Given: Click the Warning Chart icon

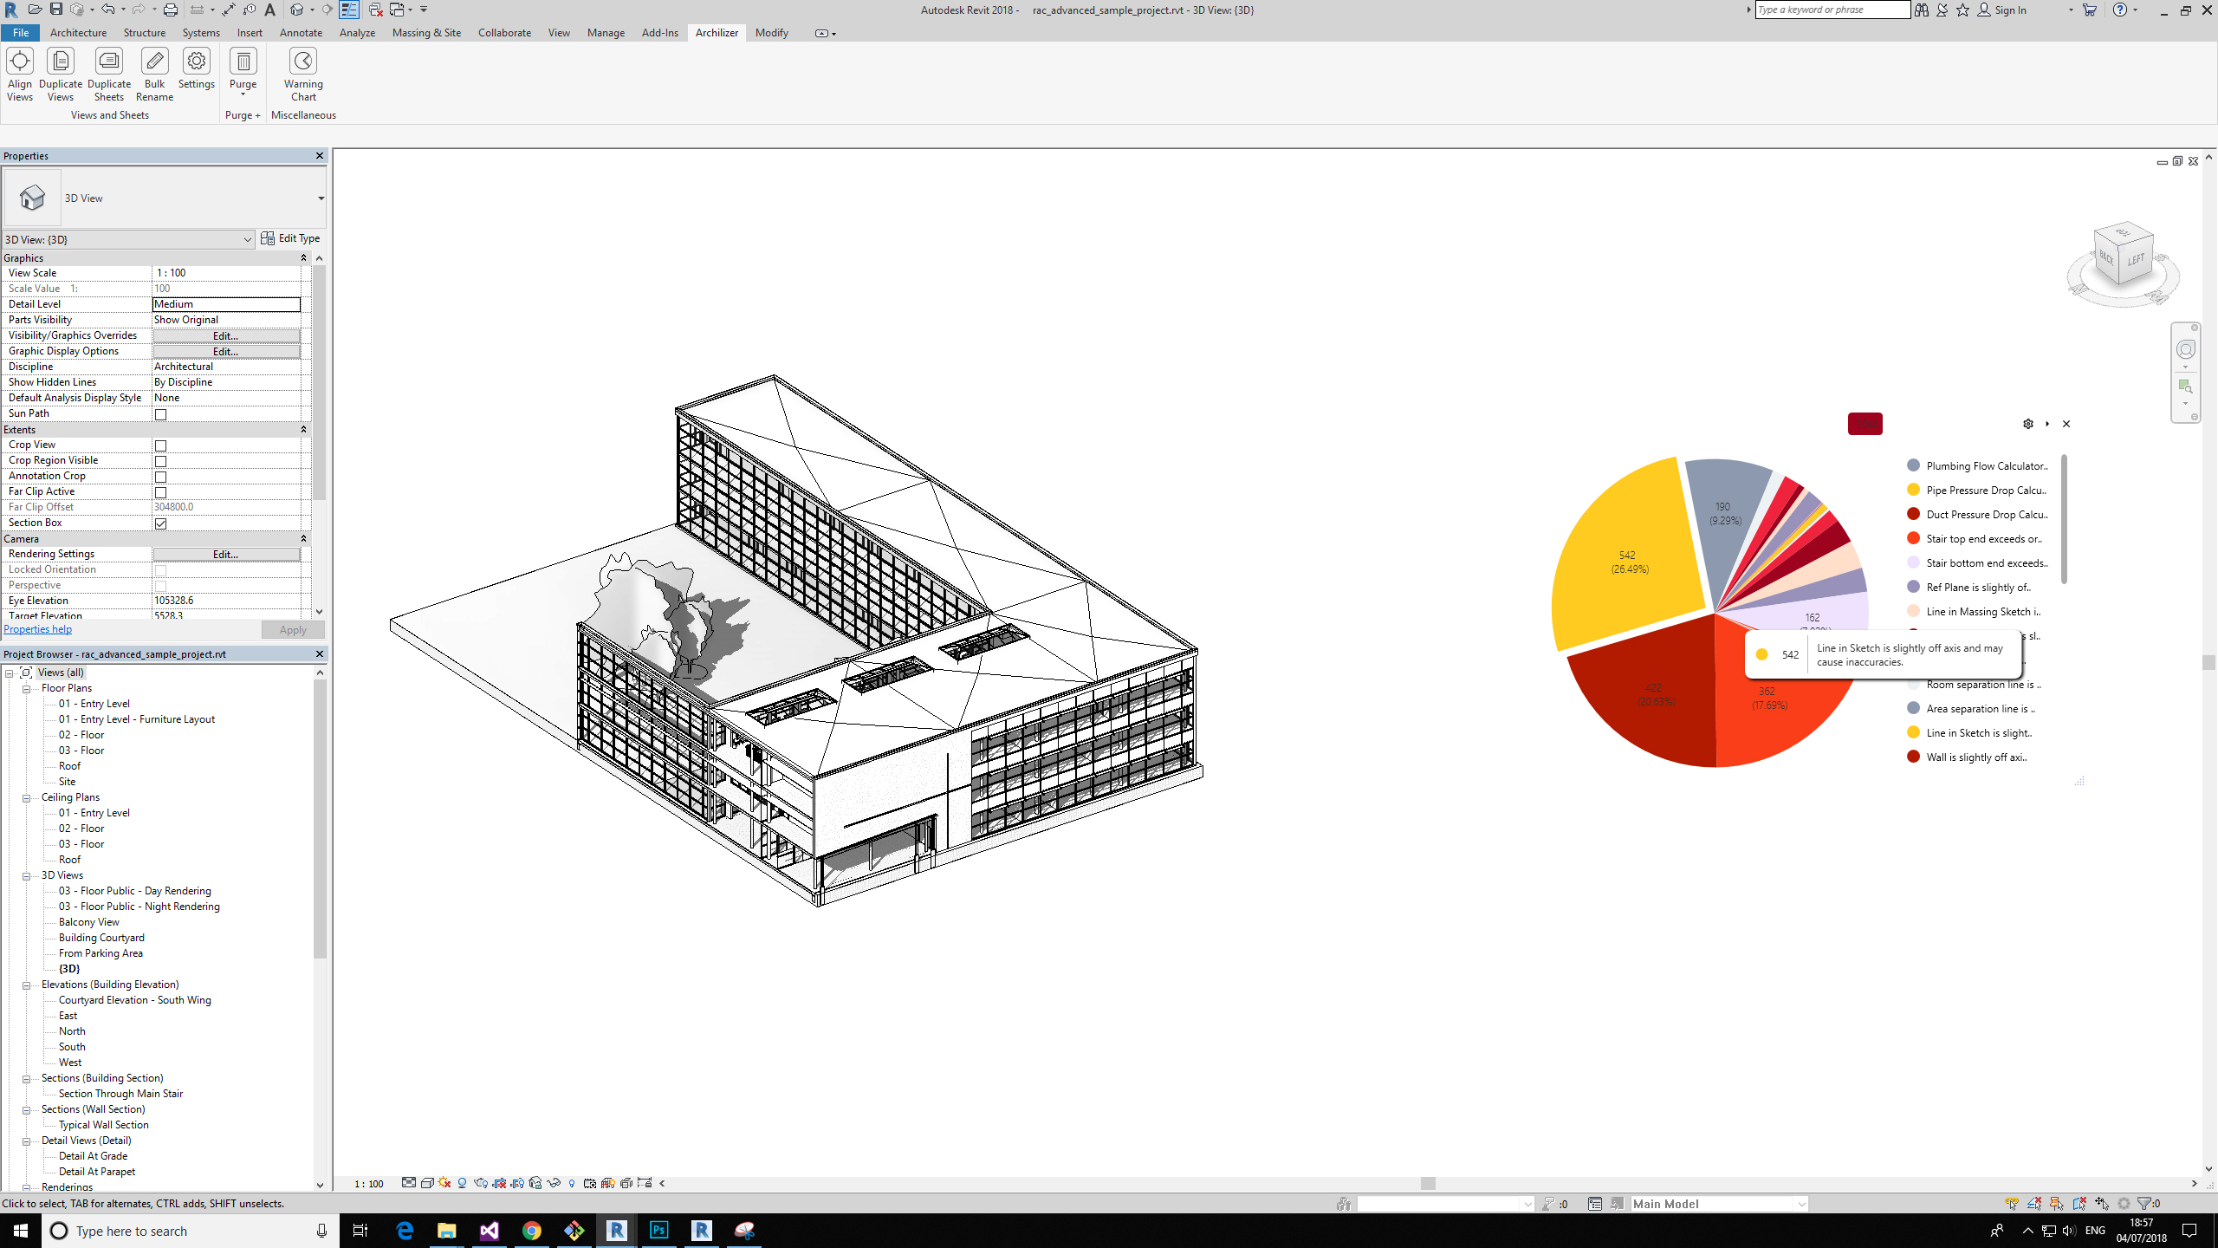Looking at the screenshot, I should coord(302,62).
